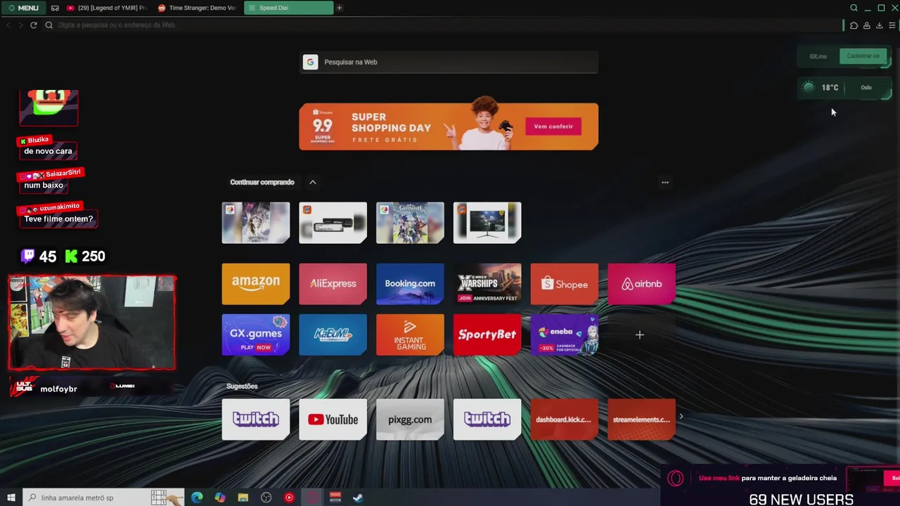Open the Opera GX MENU button
900x506 pixels.
(x=22, y=8)
